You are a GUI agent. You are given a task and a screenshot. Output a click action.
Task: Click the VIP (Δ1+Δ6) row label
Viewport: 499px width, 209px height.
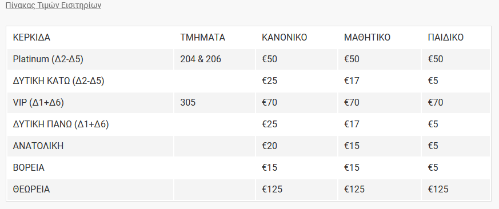(38, 102)
